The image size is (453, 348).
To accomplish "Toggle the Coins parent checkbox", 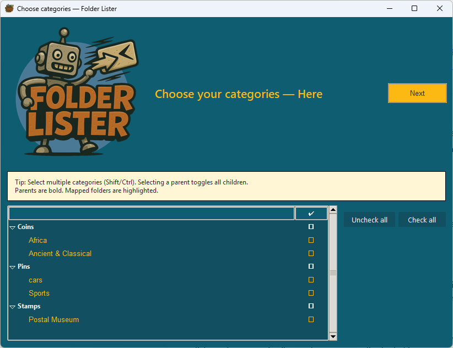I will coord(311,227).
